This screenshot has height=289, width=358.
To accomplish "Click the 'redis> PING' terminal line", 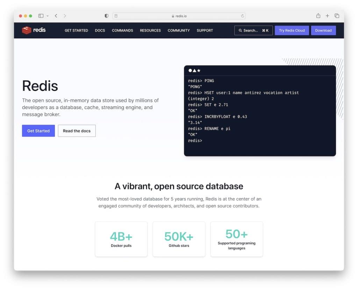I will [x=201, y=81].
